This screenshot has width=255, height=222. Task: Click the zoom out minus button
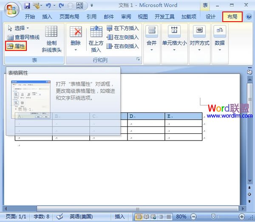tap(193, 216)
